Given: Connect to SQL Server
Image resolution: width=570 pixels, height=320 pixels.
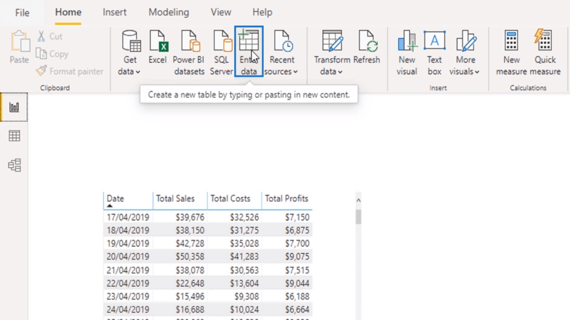Looking at the screenshot, I should coord(221,53).
